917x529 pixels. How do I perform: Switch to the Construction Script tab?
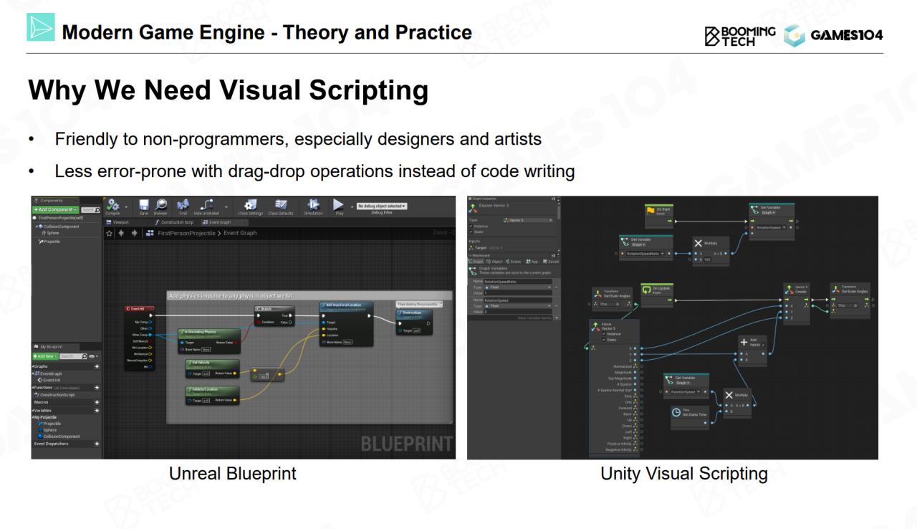(176, 222)
